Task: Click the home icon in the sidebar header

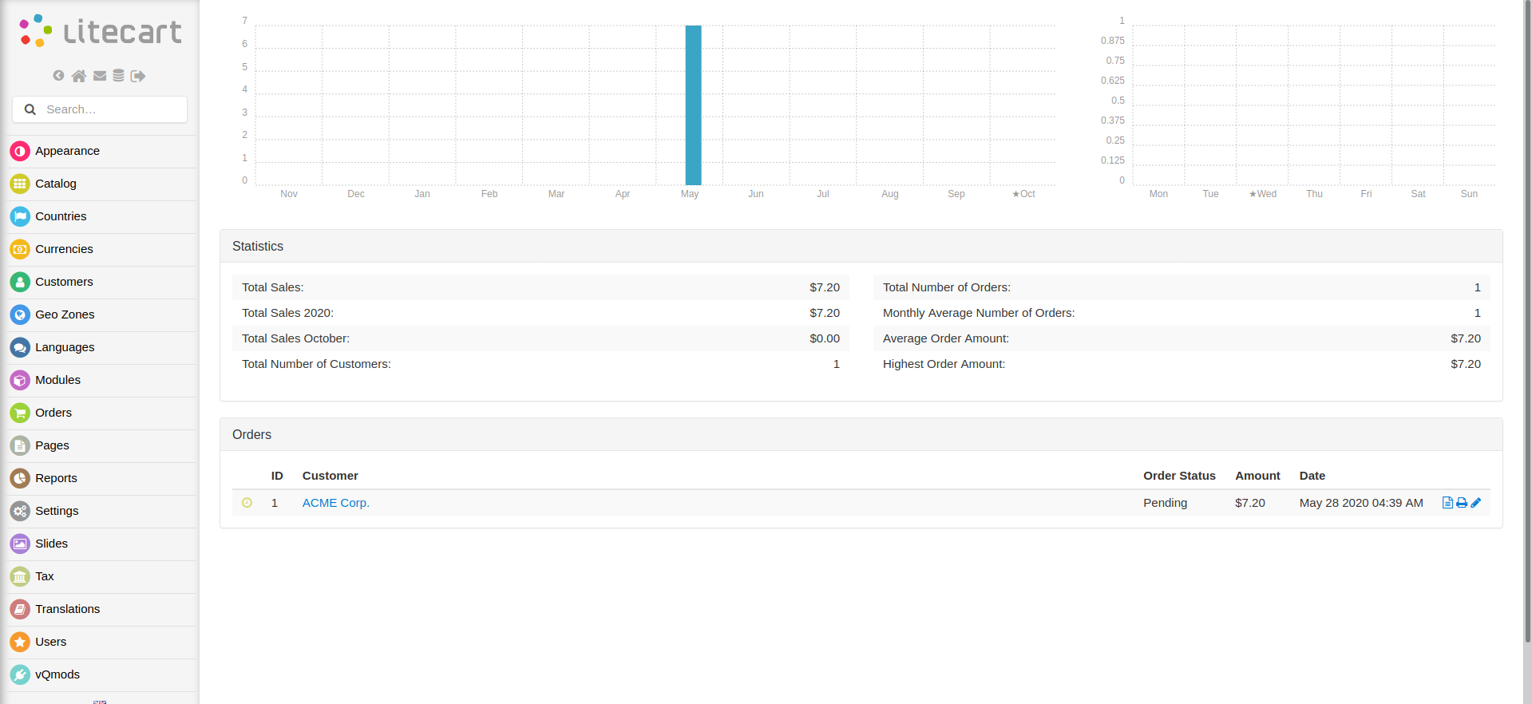Action: (x=78, y=76)
